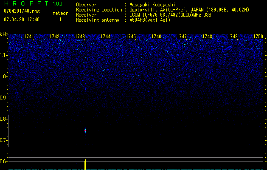Click the 0.9 frequency axis label
This screenshot has width=267, height=170.
pos(4,98)
